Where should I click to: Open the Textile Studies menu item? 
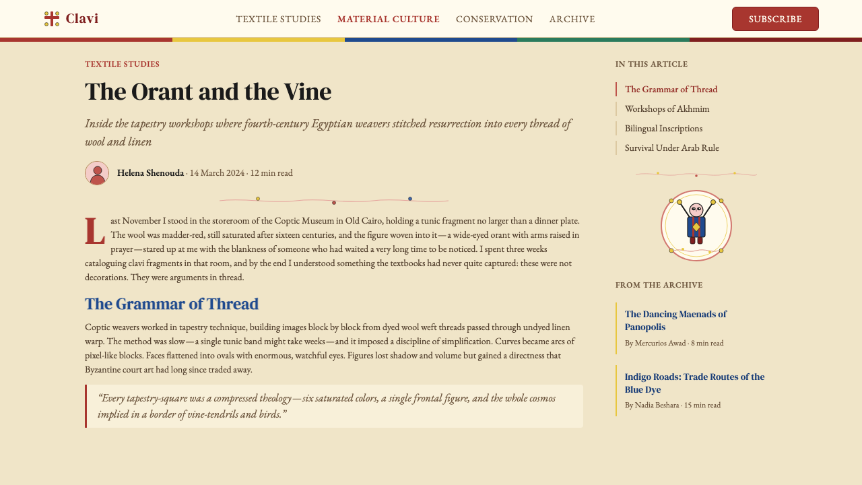coord(278,19)
